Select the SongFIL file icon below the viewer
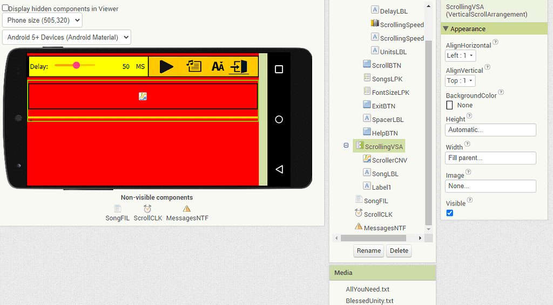 117,209
